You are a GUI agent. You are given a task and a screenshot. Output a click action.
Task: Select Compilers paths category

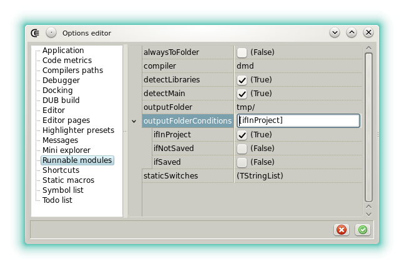click(x=72, y=71)
